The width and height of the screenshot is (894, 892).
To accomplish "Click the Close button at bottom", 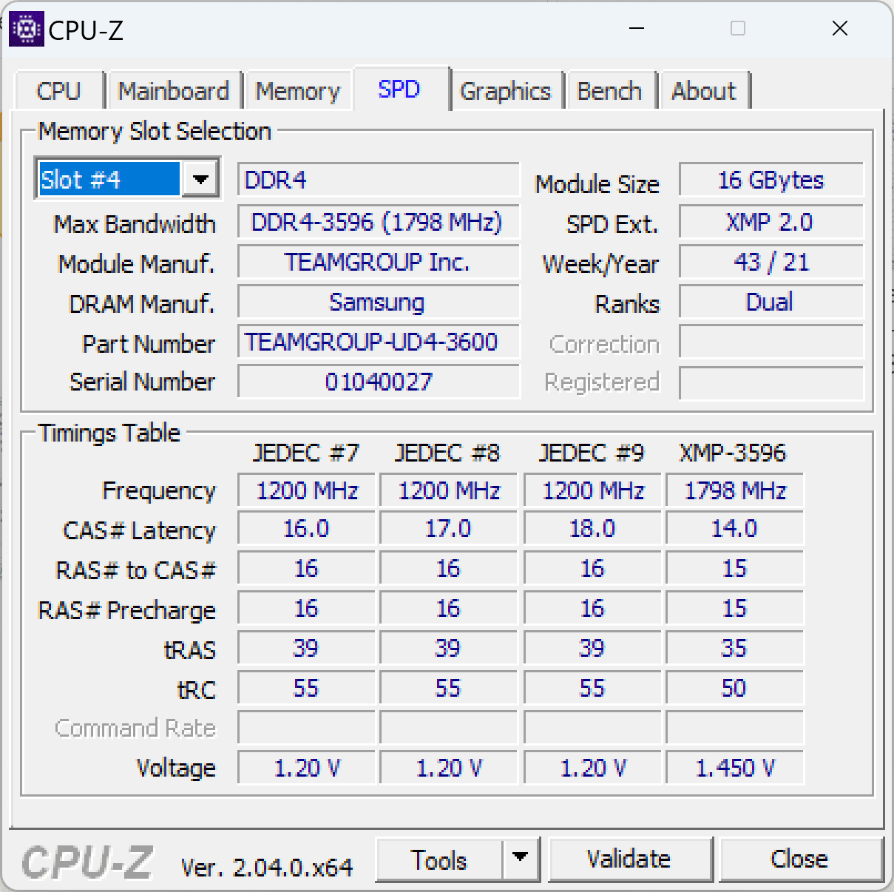I will pos(800,859).
